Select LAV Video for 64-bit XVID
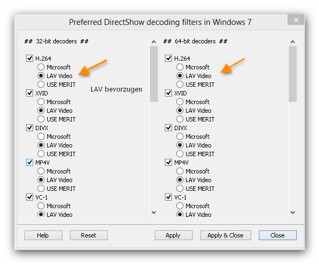The image size is (319, 264). (180, 111)
